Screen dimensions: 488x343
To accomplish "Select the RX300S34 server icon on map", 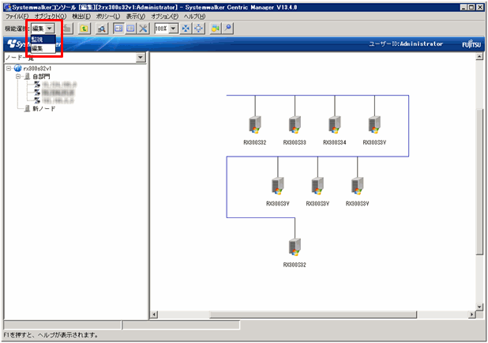I will click(335, 125).
